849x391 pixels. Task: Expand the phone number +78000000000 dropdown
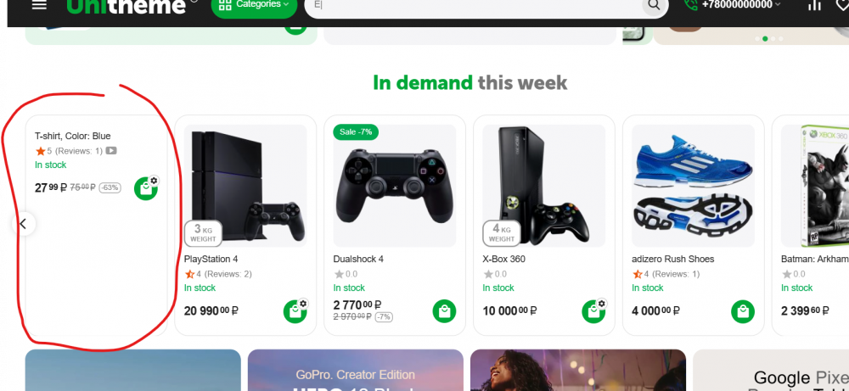click(742, 4)
